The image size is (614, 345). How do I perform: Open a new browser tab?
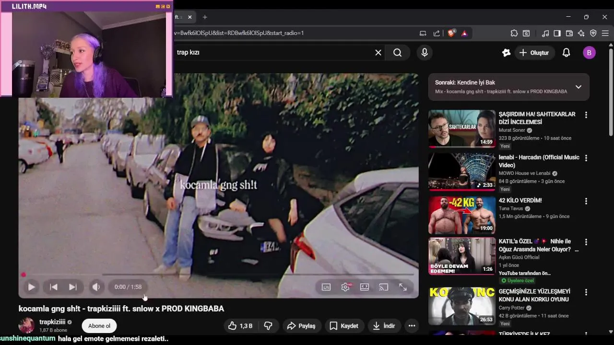[205, 17]
